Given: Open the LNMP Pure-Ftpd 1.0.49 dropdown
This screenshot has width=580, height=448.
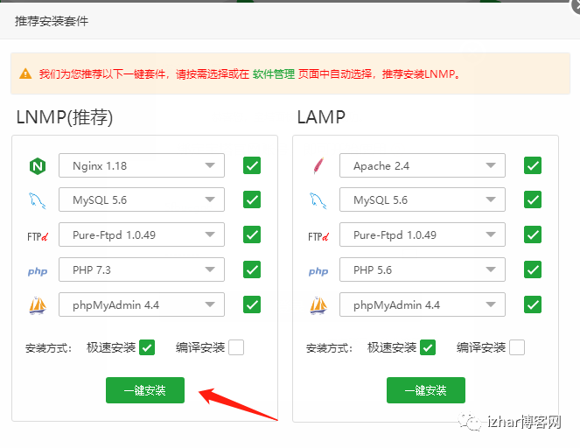Looking at the screenshot, I should pos(142,234).
